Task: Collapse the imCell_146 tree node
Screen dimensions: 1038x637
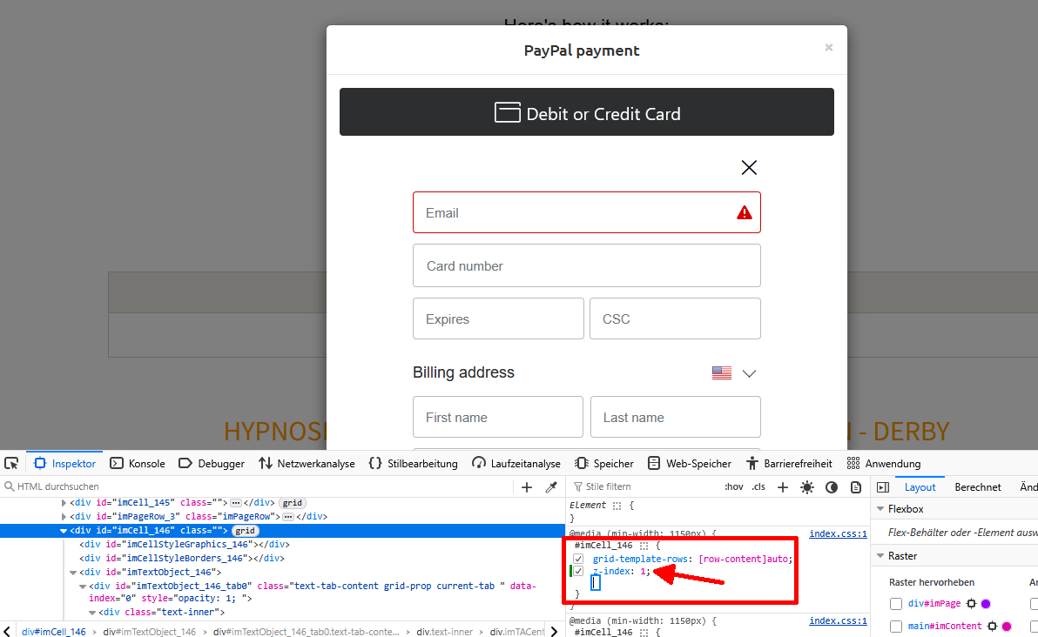Action: 64,531
